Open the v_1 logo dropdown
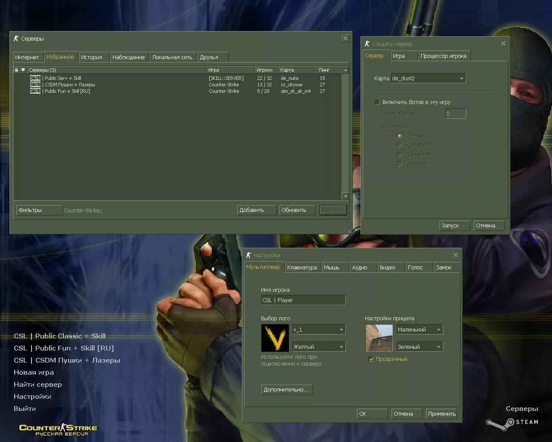Image resolution: width=552 pixels, height=442 pixels. [x=319, y=330]
